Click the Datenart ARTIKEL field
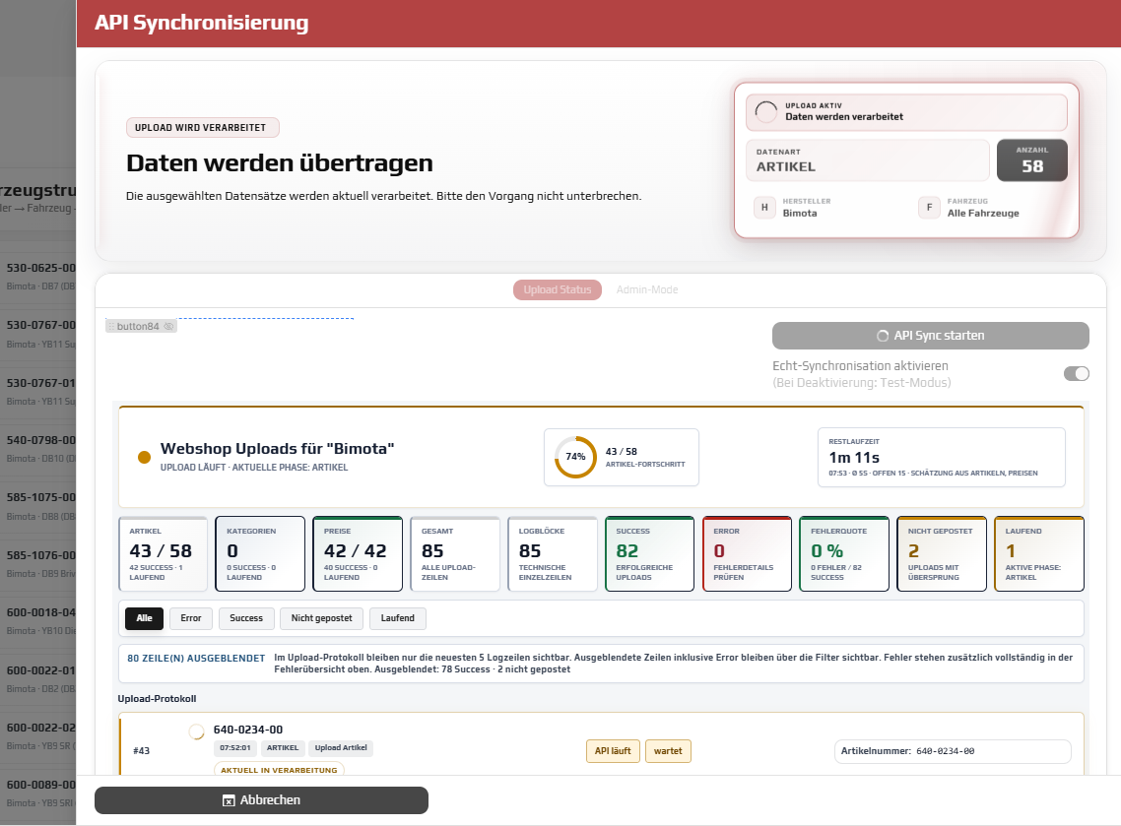 click(x=867, y=160)
